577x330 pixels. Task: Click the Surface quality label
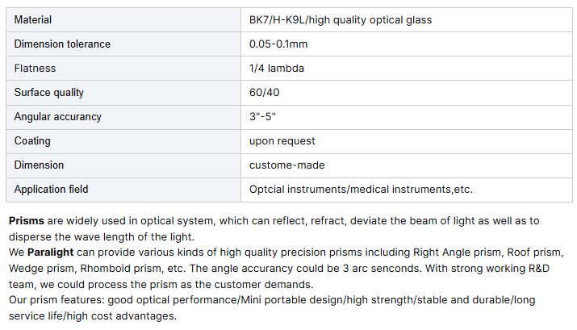click(x=49, y=93)
